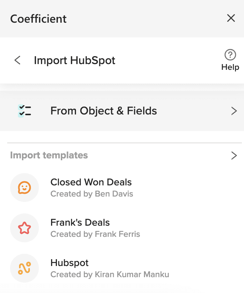Open the Frank's Deals template
This screenshot has width=244, height=293.
(80, 223)
